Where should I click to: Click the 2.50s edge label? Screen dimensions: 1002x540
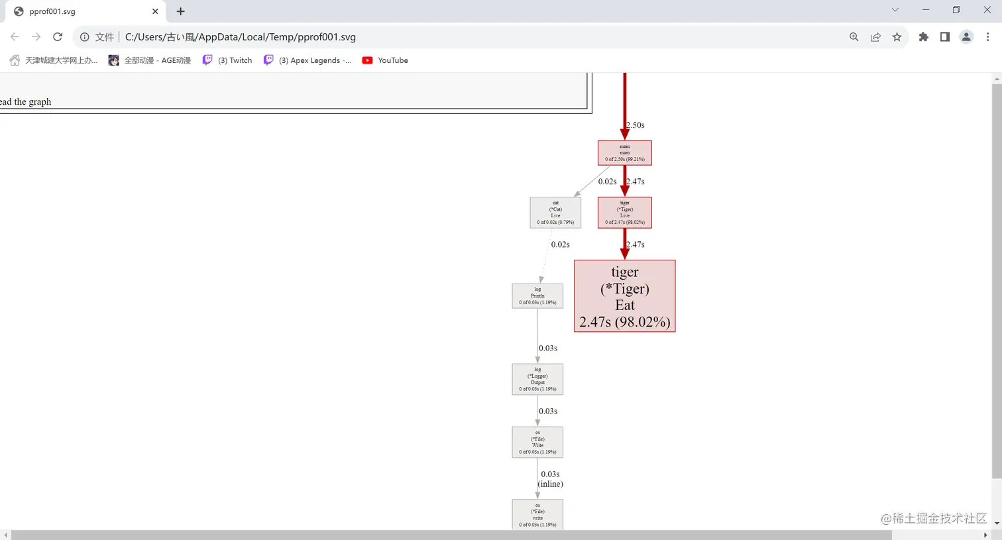point(636,125)
